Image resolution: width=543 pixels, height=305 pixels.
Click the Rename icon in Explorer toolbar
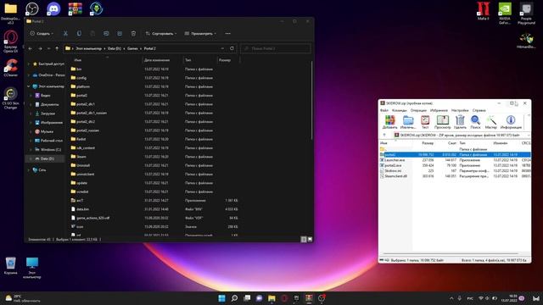[106, 34]
